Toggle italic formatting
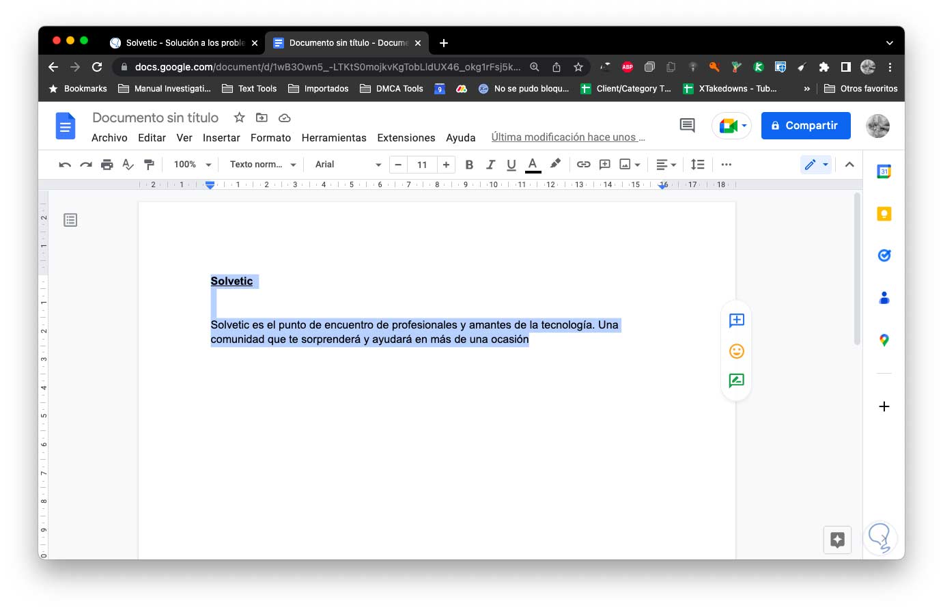Screen dimensions: 943x610 [490, 165]
